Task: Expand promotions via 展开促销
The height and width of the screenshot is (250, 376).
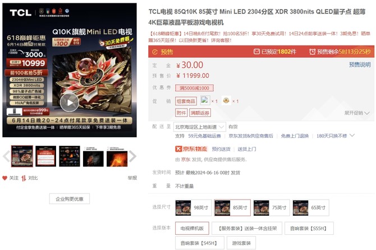Action: coord(357,113)
